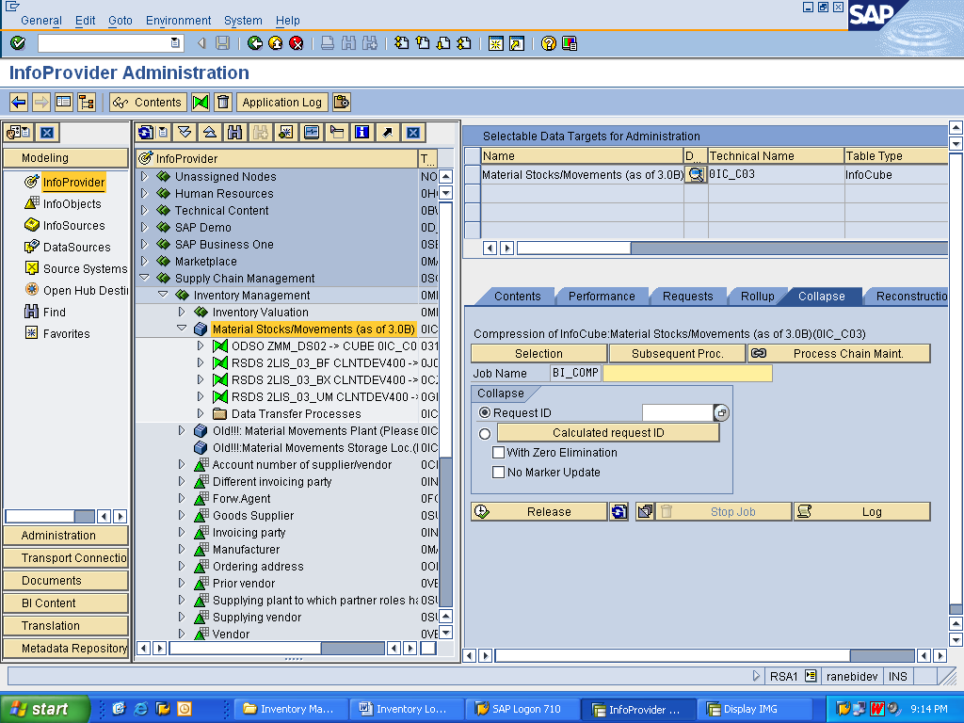Collapse the Inventory Management node

pos(164,295)
